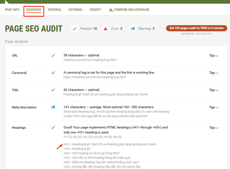This screenshot has width=230, height=169.
Task: Expand Tips for the Canonical row
Action: 214,73
